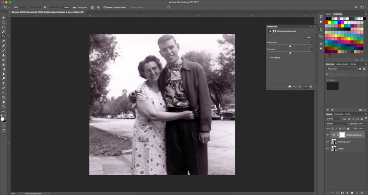This screenshot has height=195, width=368.
Task: Delete the adjustment via Properties trash icon
Action: click(311, 86)
